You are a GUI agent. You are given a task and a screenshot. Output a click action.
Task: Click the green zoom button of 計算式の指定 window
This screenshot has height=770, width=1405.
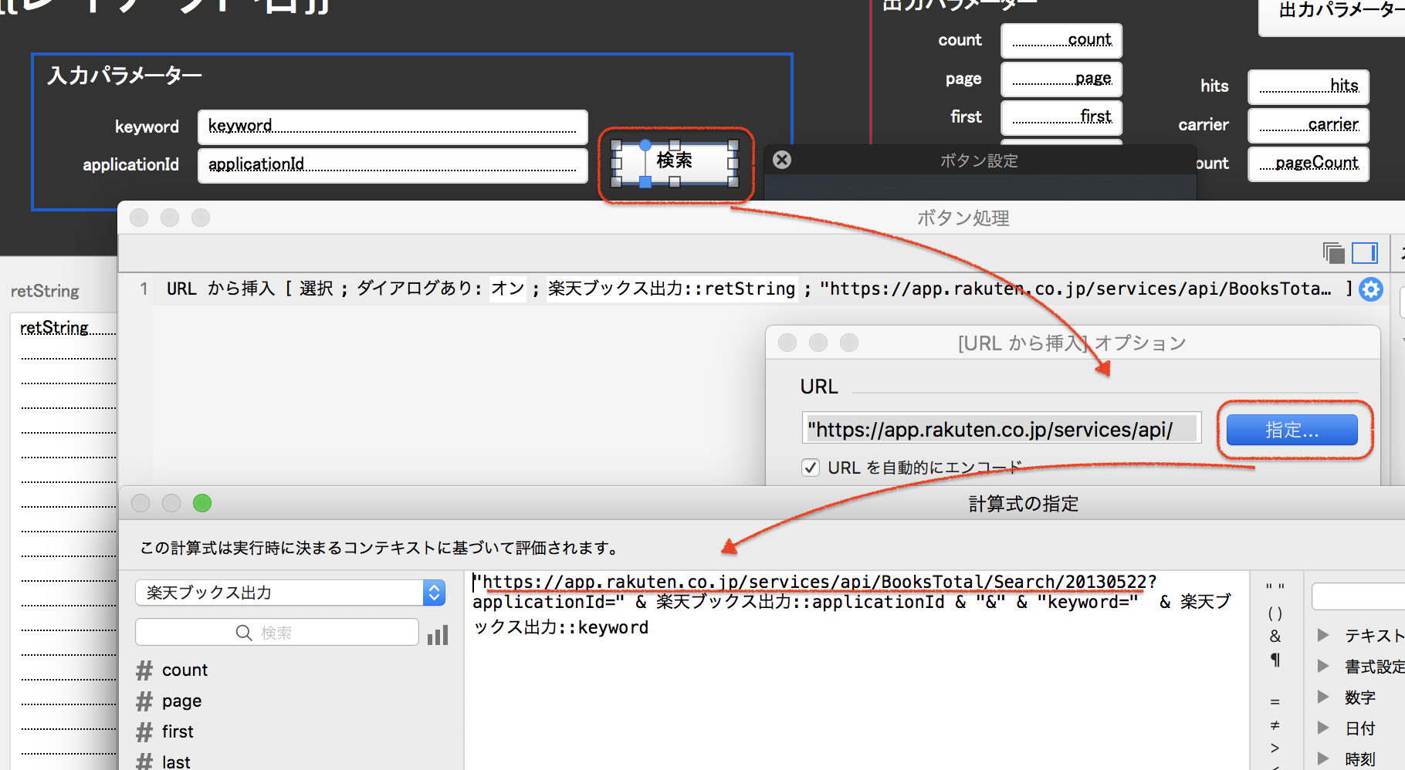coord(202,503)
